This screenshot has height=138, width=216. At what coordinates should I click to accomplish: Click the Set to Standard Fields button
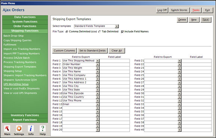(x=92, y=51)
